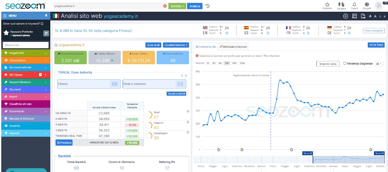Viewport: 388px width, 172px height.
Task: Select largest font size A
Action: (370, 16)
